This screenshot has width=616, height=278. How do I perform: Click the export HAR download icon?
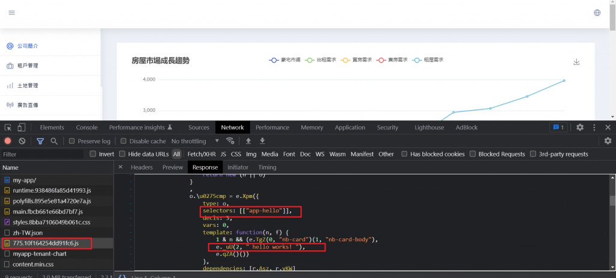coord(262,141)
